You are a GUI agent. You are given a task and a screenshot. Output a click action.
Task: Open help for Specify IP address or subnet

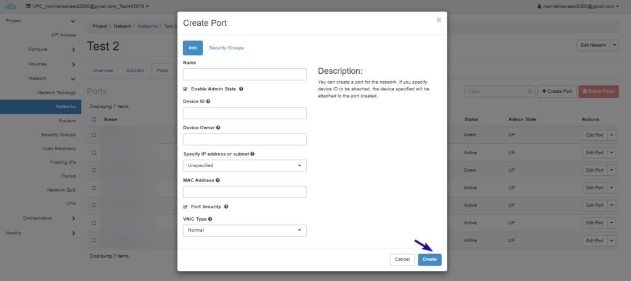click(x=252, y=154)
